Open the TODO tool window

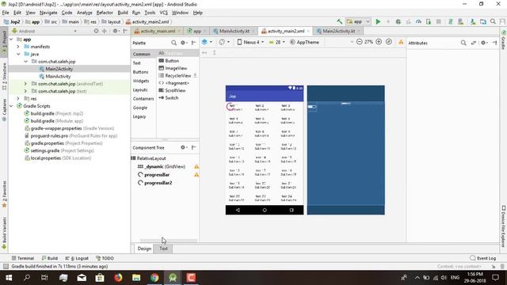click(x=105, y=258)
